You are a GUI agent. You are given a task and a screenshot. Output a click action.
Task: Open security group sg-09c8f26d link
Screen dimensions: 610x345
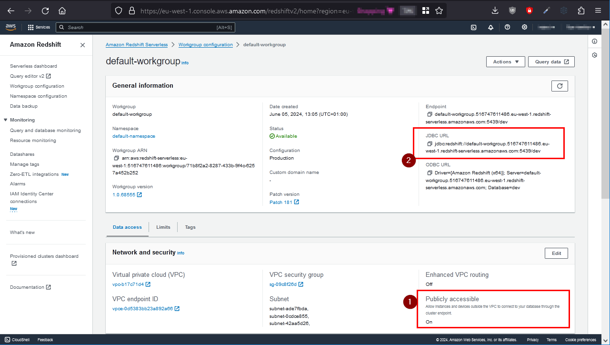click(286, 284)
